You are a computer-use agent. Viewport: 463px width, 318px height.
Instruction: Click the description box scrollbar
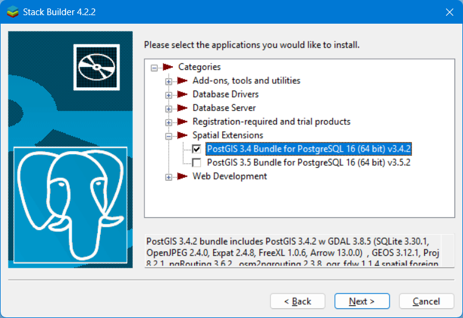448,251
